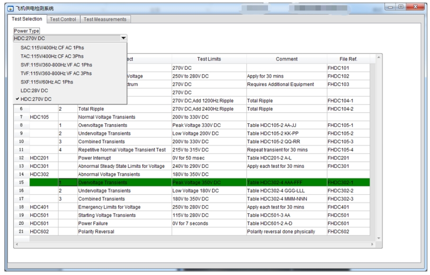Image resolution: width=430 pixels, height=275 pixels.
Task: Click the Emergency Limits for Voltage cell
Action: (125, 207)
